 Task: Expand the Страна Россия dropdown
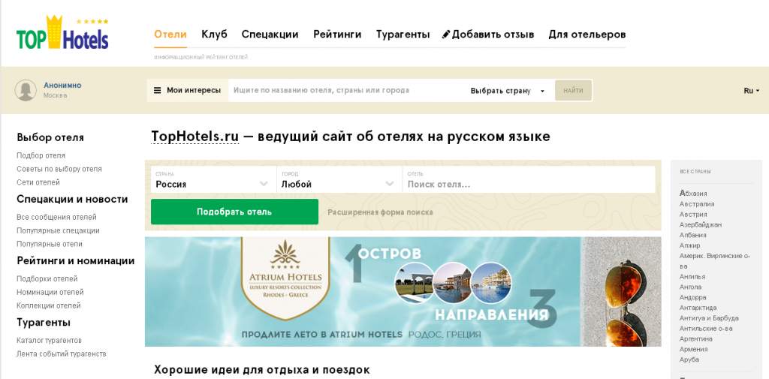(213, 180)
